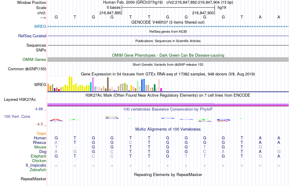Image resolution: width=289 pixels, height=186 pixels.
Task: Click the blue MREG GENCODE track label
Action: click(40, 26)
